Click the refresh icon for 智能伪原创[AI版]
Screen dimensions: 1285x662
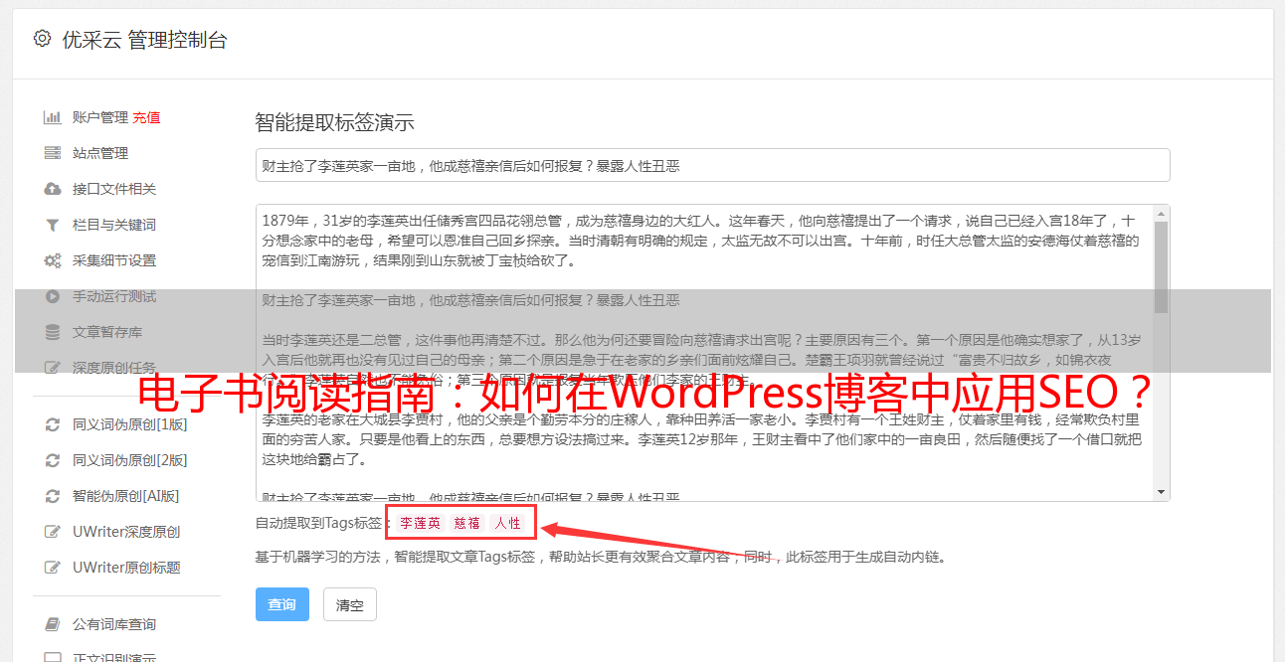pyautogui.click(x=53, y=496)
